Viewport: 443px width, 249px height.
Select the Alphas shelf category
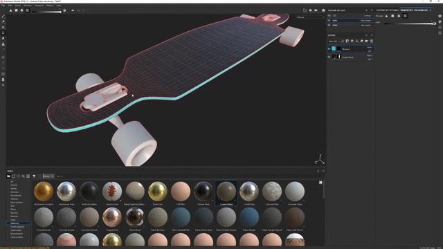(14, 188)
